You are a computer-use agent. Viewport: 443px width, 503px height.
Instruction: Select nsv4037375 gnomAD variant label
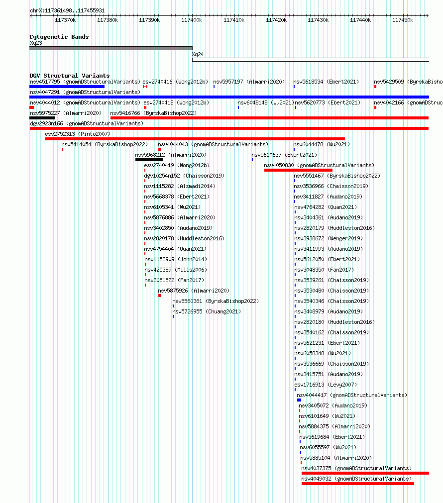356,468
